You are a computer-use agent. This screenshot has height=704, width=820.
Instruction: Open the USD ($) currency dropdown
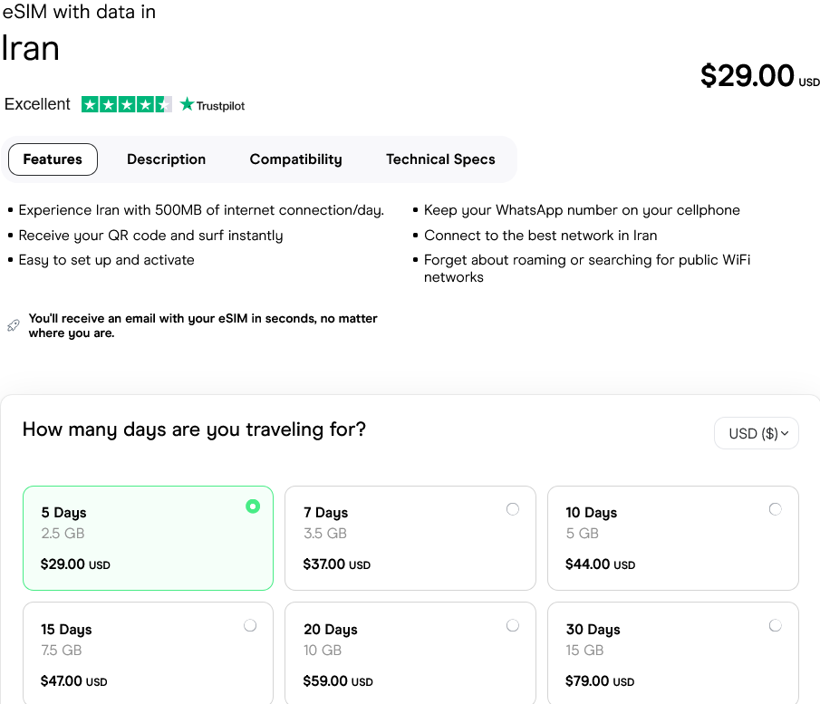pos(757,433)
